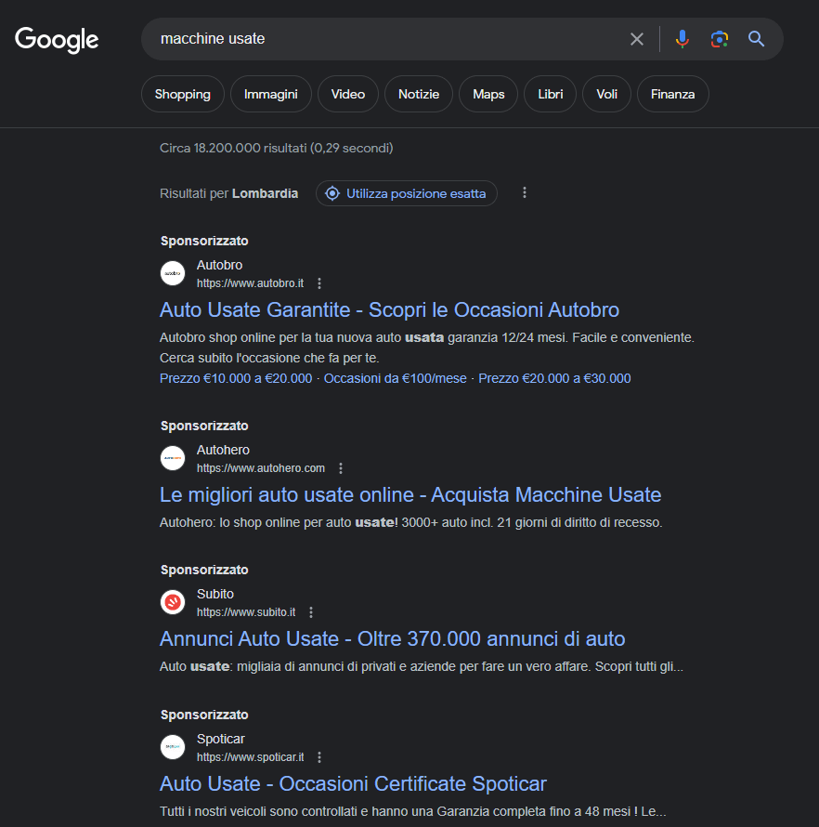Click the Subito red favicon
The image size is (819, 827).
point(173,603)
